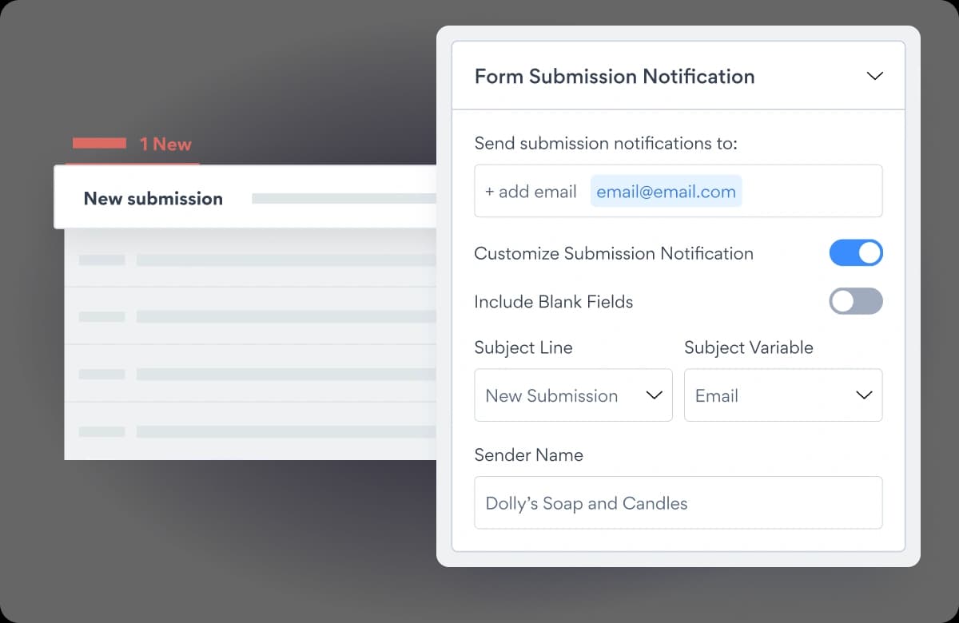Open the New submission row

(x=245, y=197)
